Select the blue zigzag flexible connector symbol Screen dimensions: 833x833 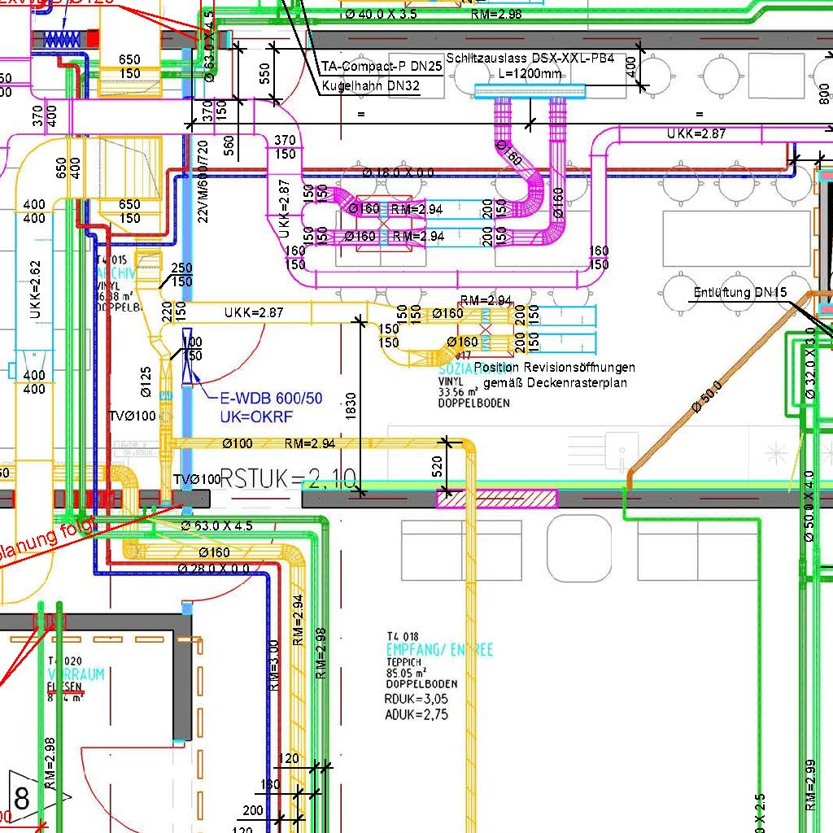59,38
